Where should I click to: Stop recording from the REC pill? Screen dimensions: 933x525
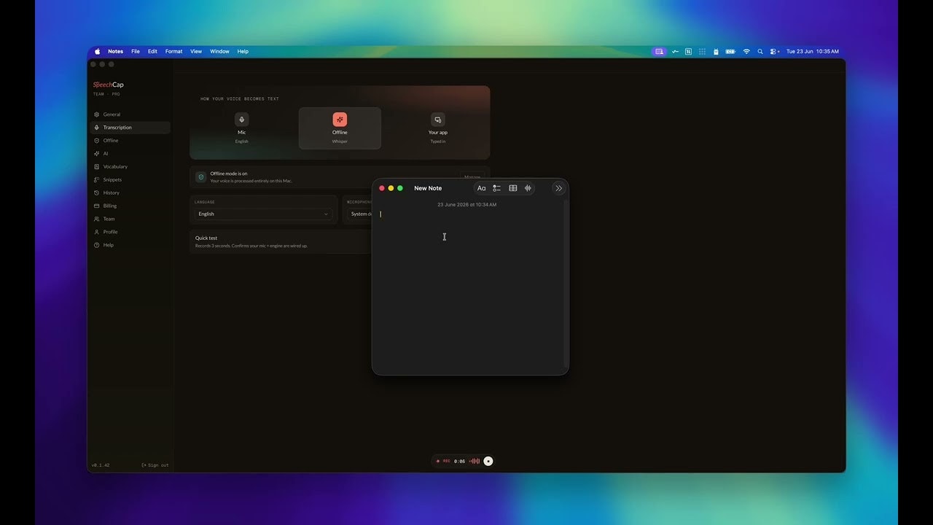488,461
